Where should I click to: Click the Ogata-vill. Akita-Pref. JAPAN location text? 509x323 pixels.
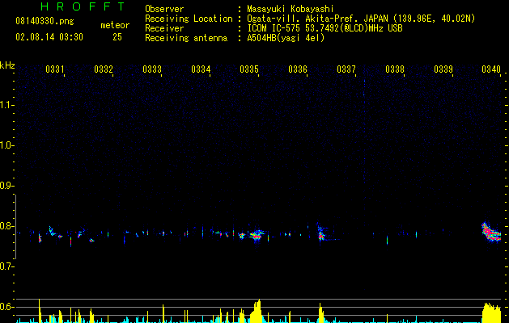pyautogui.click(x=361, y=19)
